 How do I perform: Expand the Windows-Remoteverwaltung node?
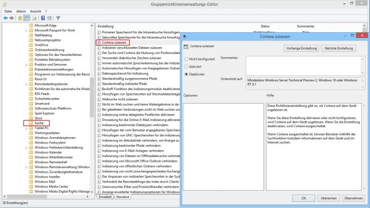point(26,167)
